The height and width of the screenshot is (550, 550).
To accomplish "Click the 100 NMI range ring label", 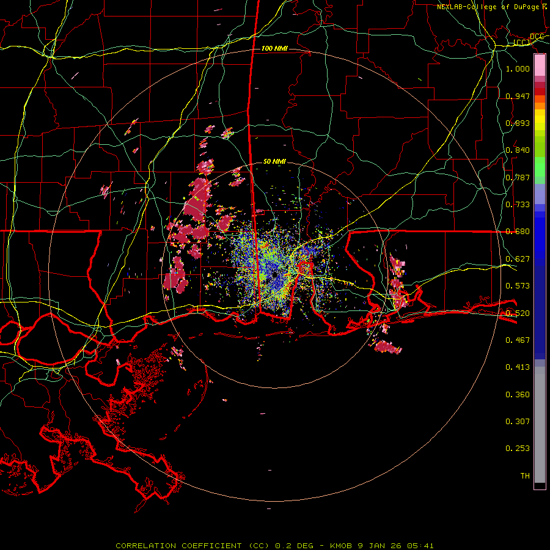I will pyautogui.click(x=274, y=48).
